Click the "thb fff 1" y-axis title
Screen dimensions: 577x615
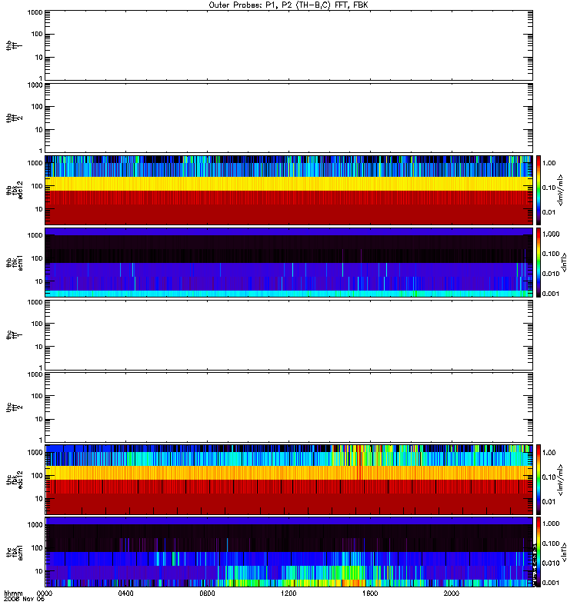coord(14,45)
